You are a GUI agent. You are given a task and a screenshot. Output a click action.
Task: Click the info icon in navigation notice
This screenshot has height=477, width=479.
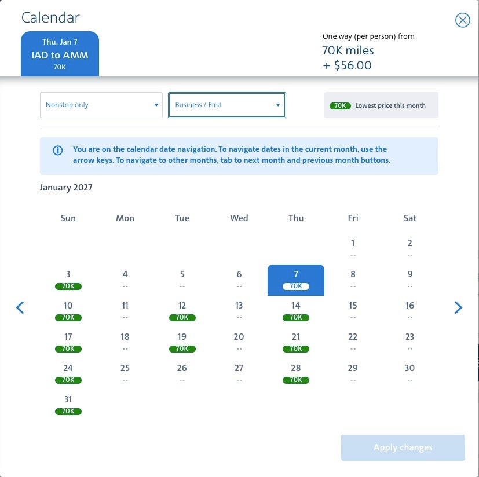58,151
